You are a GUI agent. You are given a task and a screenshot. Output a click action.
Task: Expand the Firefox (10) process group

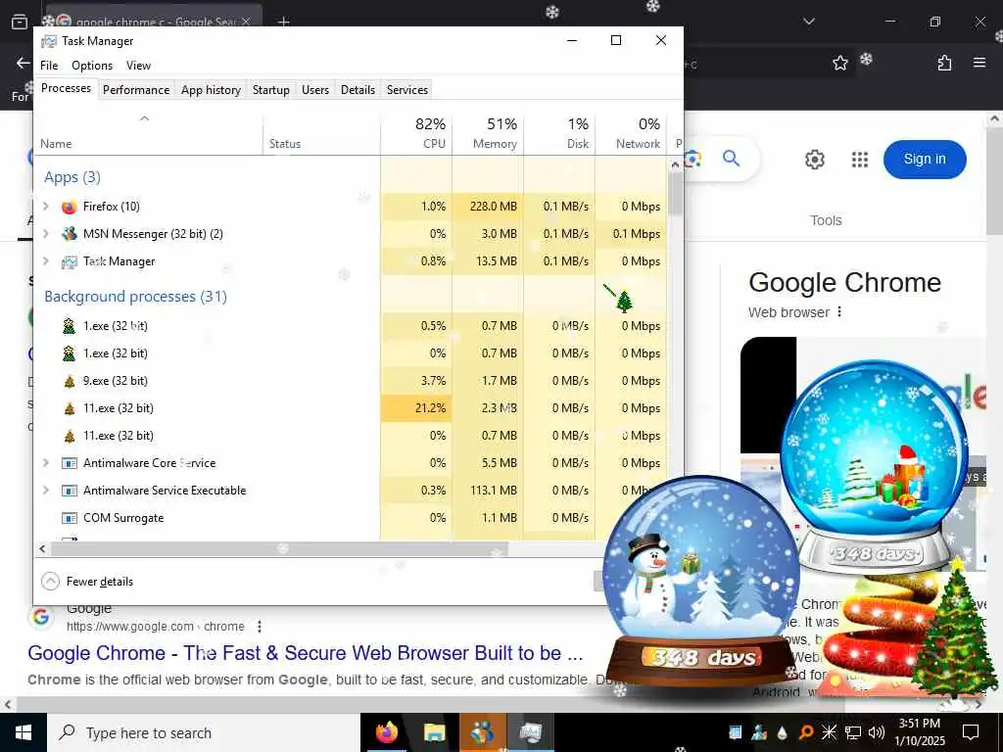pyautogui.click(x=45, y=206)
